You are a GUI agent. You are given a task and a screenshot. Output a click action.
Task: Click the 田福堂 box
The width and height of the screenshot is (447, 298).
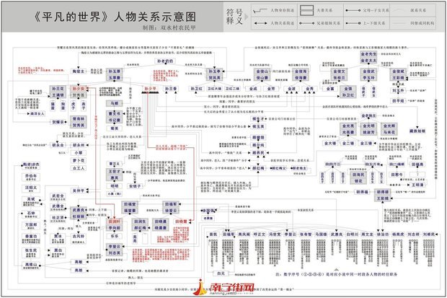coord(130,204)
